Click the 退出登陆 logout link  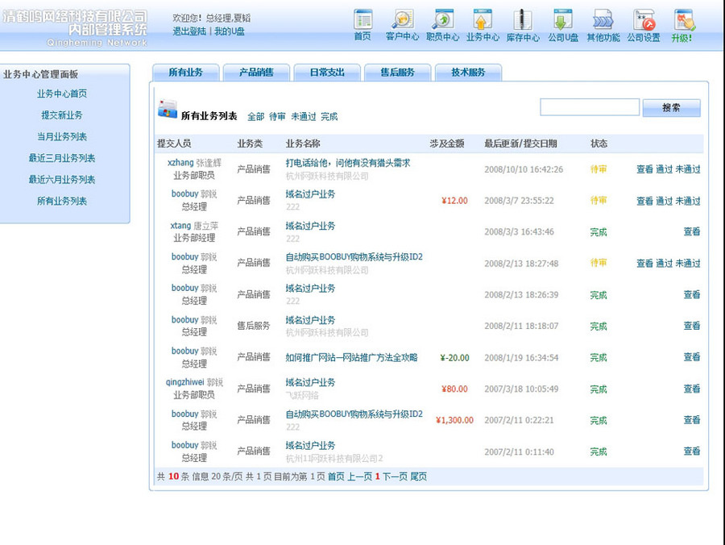189,31
